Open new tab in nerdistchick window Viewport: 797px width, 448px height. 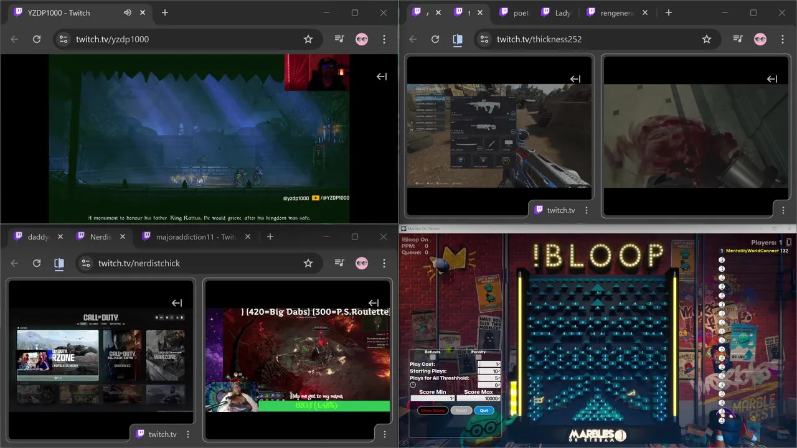270,236
